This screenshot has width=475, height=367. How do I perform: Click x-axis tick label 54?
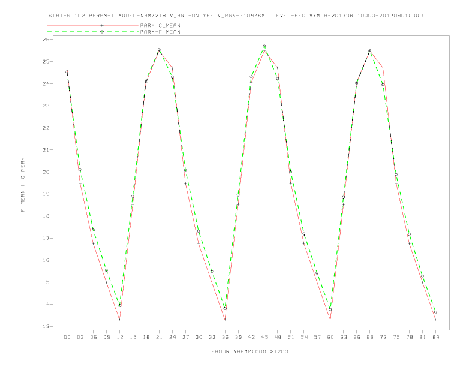click(304, 337)
